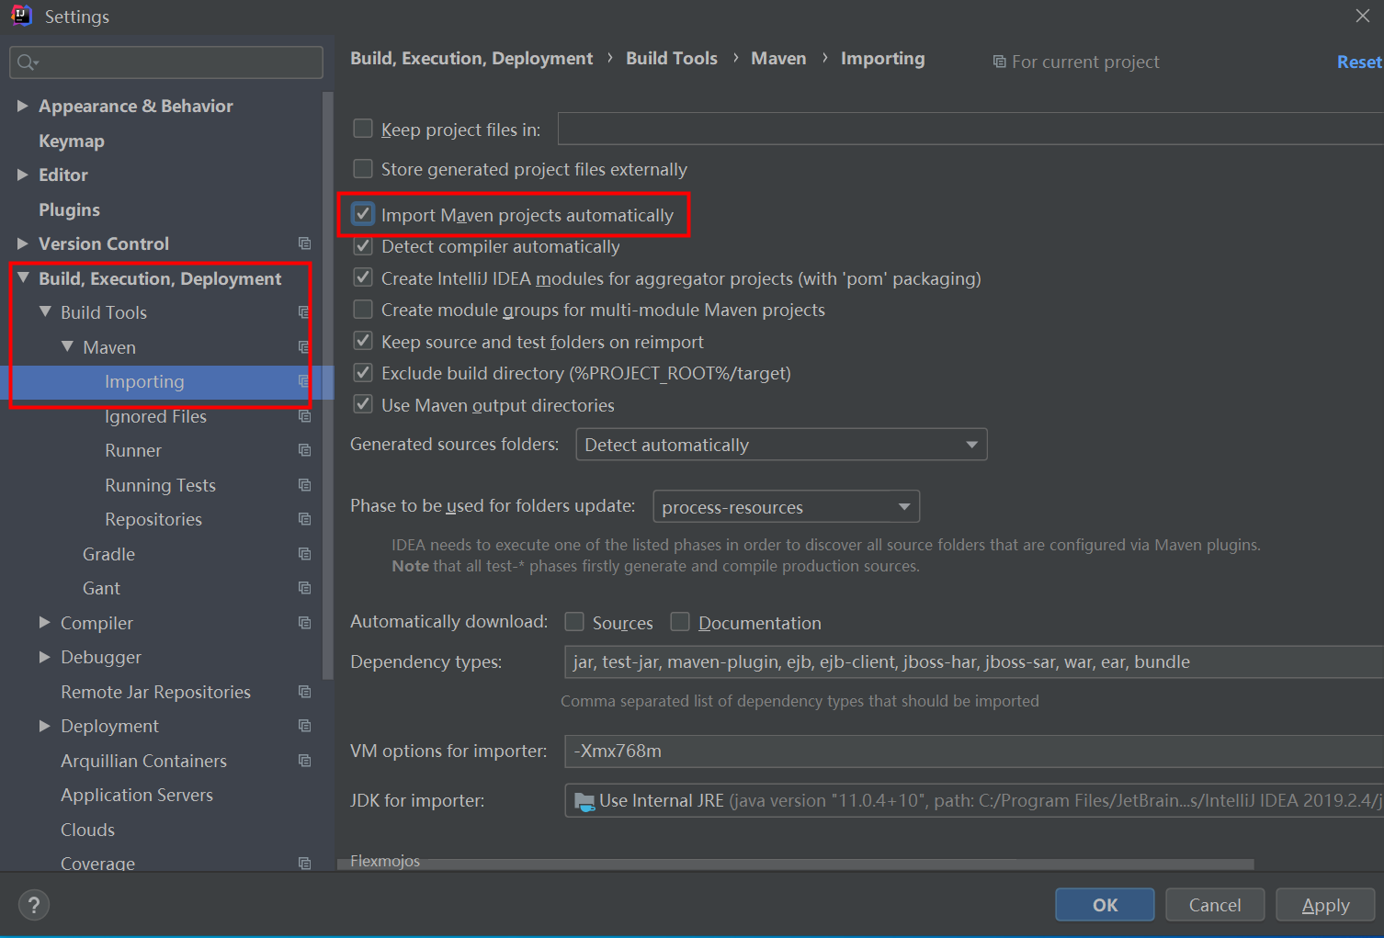Expand the Debugger tree node

(44, 657)
